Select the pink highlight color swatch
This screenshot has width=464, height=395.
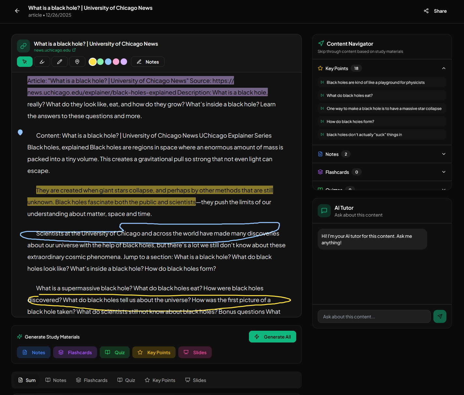tap(116, 61)
